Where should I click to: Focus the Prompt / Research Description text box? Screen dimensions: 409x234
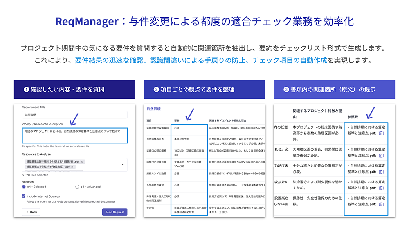(74, 136)
